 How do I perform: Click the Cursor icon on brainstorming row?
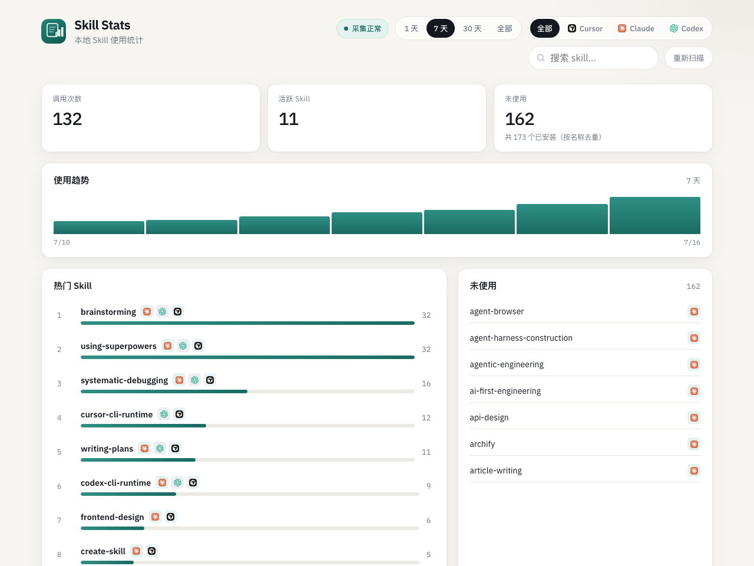(178, 311)
